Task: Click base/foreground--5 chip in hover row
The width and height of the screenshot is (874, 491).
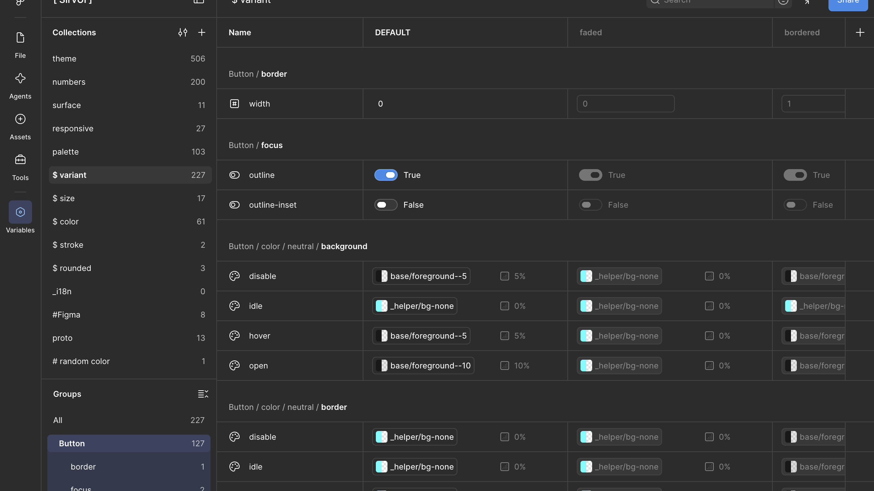Action: 421,336
